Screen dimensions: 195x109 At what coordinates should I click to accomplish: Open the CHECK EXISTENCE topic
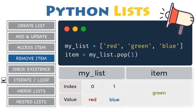31,69
